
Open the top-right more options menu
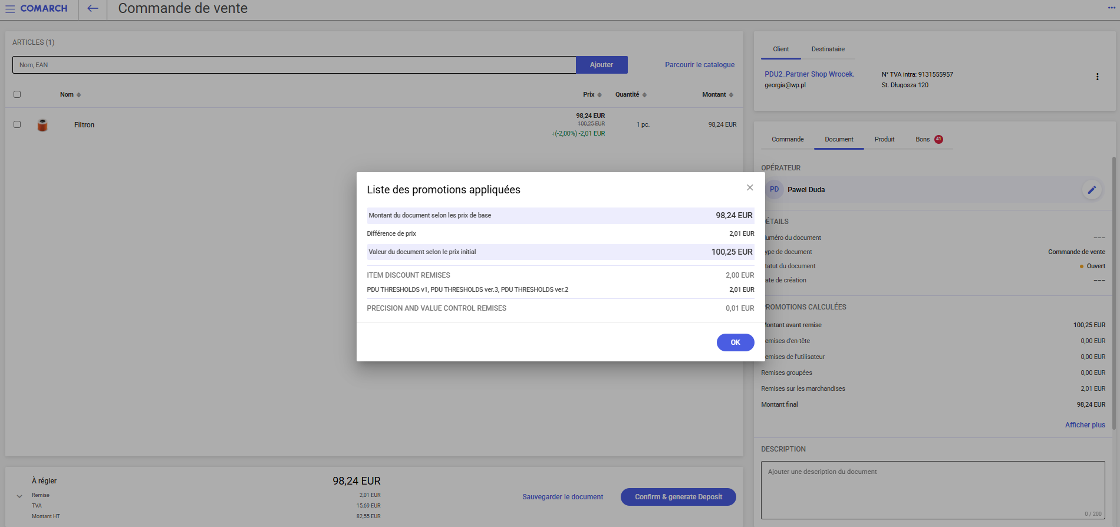point(1112,8)
